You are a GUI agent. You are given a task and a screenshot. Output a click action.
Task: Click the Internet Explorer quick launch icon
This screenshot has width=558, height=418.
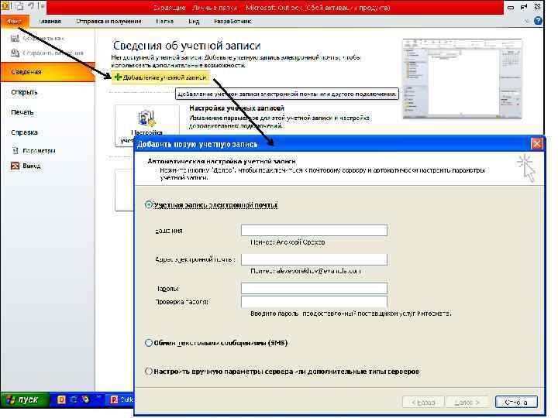tap(74, 399)
